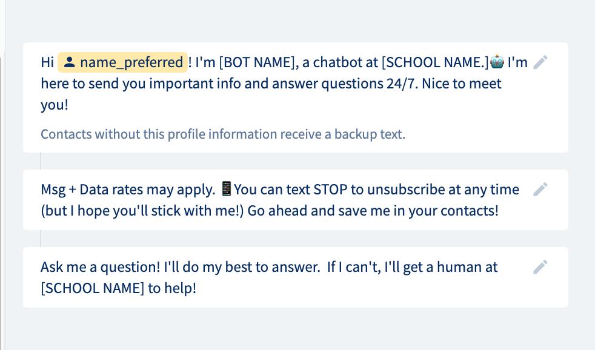Edit the "Hi name_preferred" greeting message
Viewport: 595px width, 350px height.
pyautogui.click(x=540, y=62)
